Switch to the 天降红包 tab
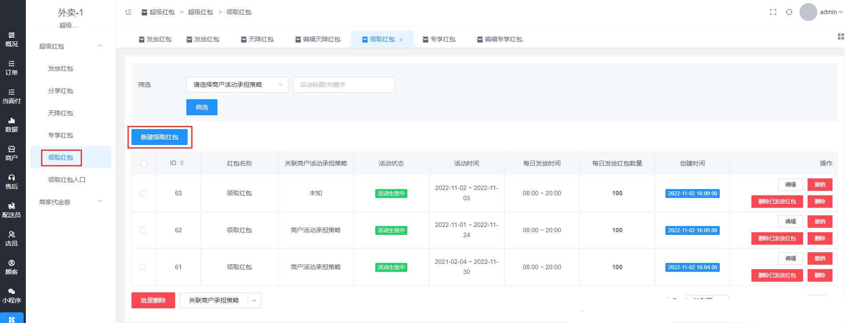Viewport: 845px width, 323px height. [257, 39]
